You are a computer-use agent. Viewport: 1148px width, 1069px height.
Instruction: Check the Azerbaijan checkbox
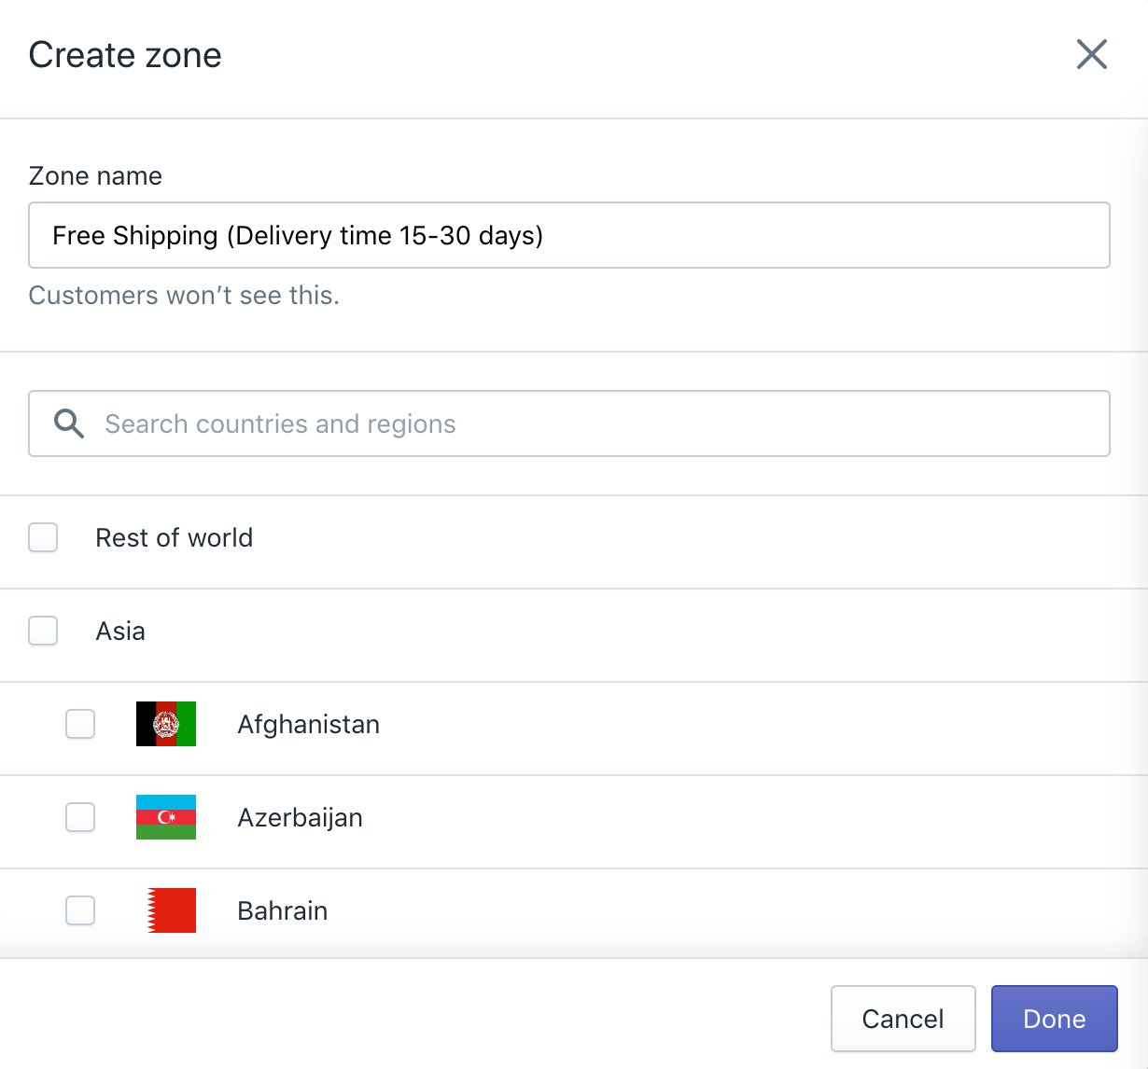[80, 817]
